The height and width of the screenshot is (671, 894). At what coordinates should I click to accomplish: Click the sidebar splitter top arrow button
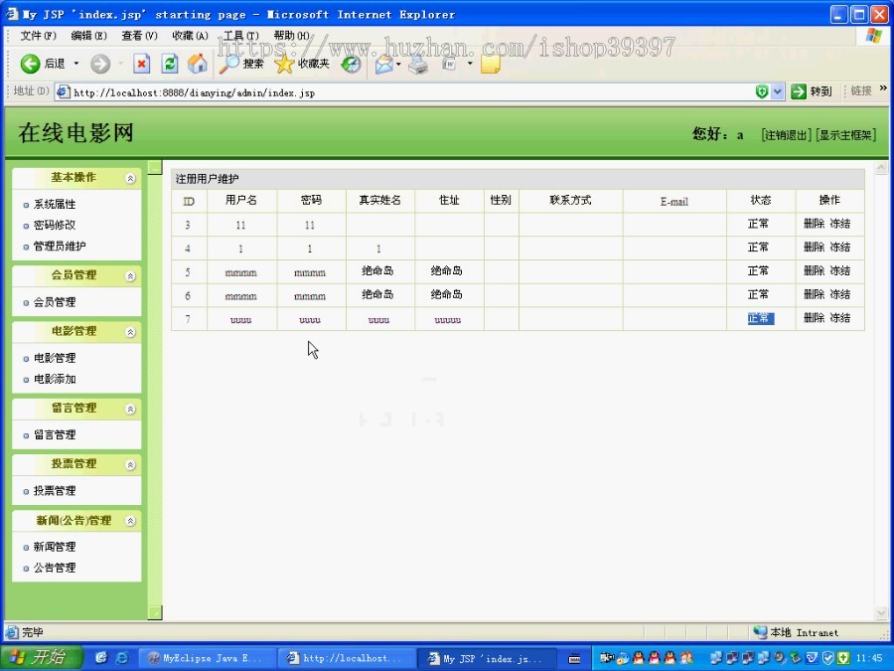pos(155,167)
